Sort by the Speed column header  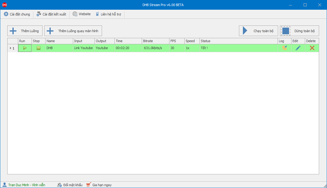pyautogui.click(x=192, y=41)
